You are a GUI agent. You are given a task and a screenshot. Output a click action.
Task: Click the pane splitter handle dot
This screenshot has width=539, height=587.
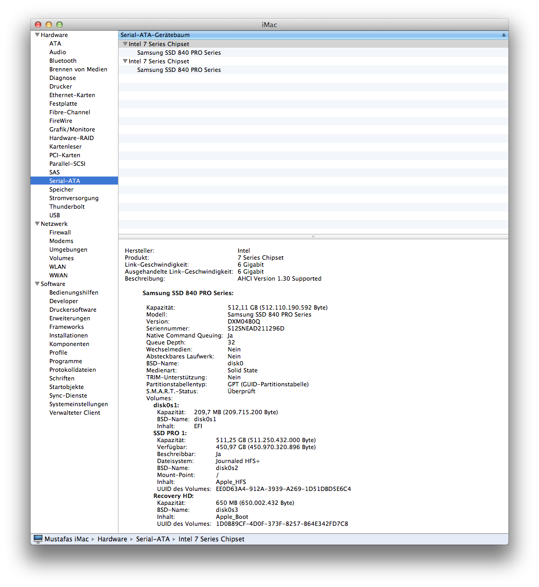click(x=313, y=237)
